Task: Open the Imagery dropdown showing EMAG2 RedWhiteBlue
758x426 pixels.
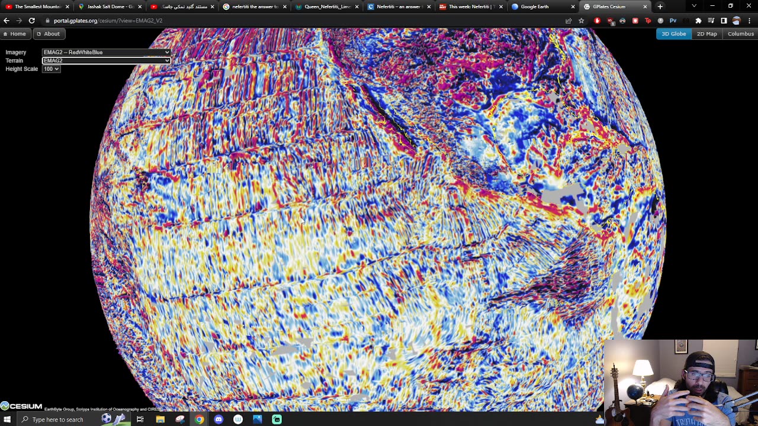Action: pos(107,52)
